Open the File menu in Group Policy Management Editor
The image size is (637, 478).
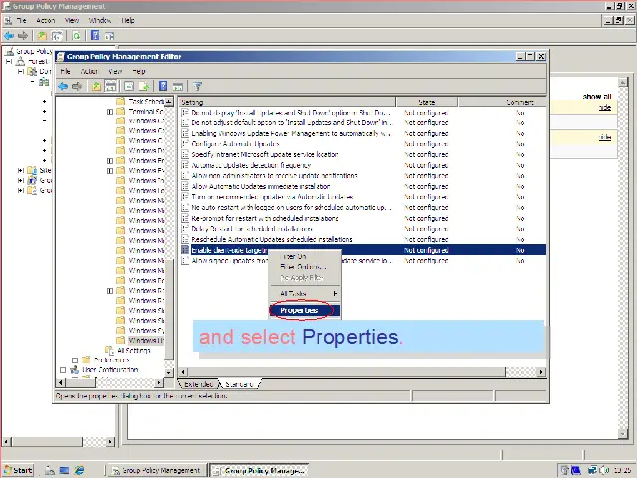pyautogui.click(x=65, y=71)
